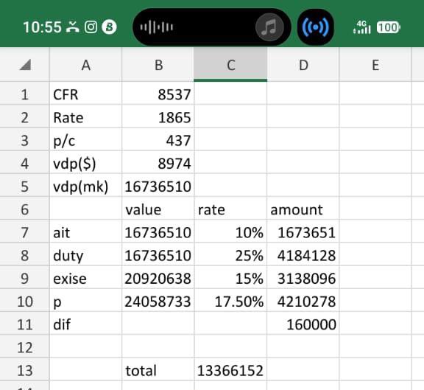The height and width of the screenshot is (390, 424).
Task: Tap the blue hotspot broadcast icon
Action: [x=316, y=27]
